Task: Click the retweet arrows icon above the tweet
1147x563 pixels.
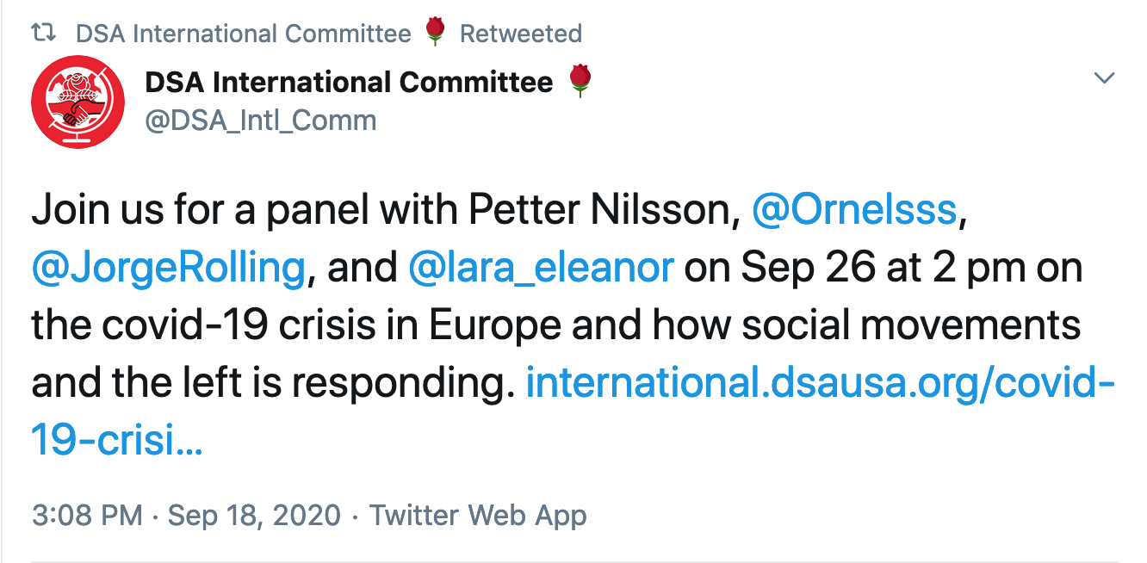Action: pyautogui.click(x=43, y=34)
